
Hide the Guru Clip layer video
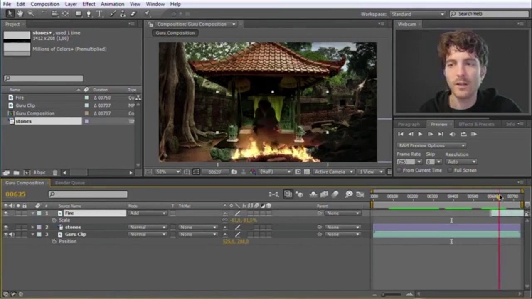coord(6,234)
